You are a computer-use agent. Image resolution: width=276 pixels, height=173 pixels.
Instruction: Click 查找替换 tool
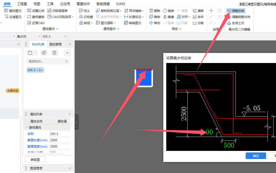36,17
